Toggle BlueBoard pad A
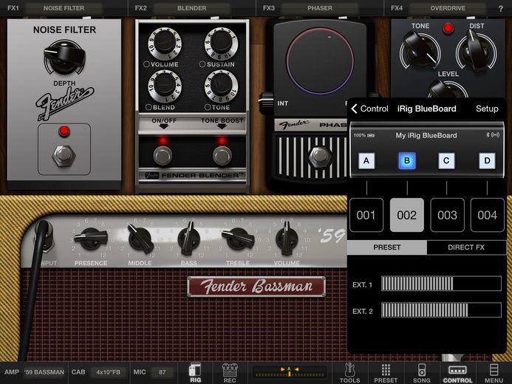The width and height of the screenshot is (512, 384). coord(366,160)
